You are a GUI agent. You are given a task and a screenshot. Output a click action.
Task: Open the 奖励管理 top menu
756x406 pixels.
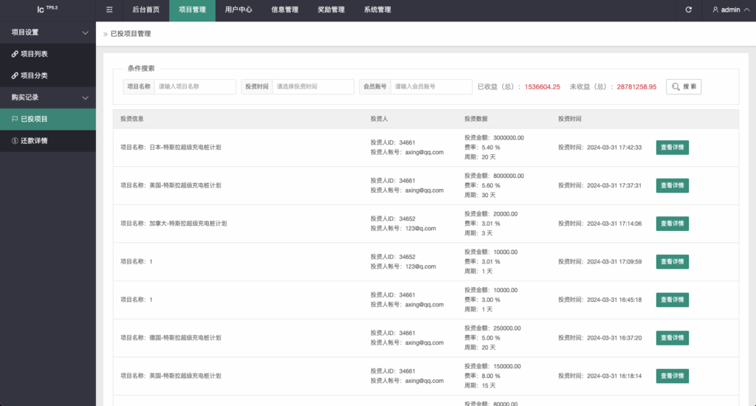coord(331,10)
